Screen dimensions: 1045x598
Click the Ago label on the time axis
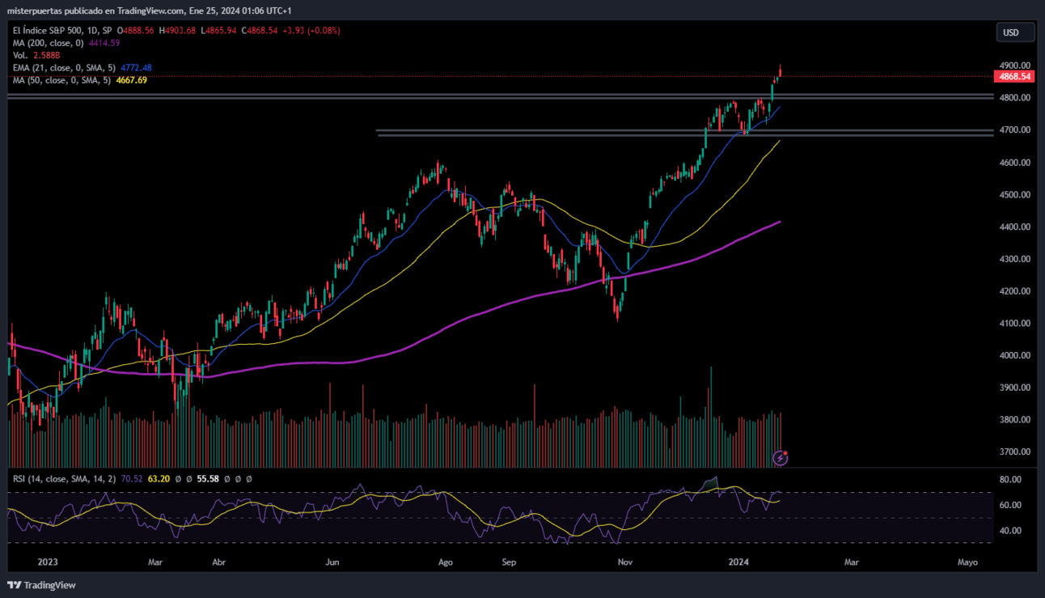(444, 561)
